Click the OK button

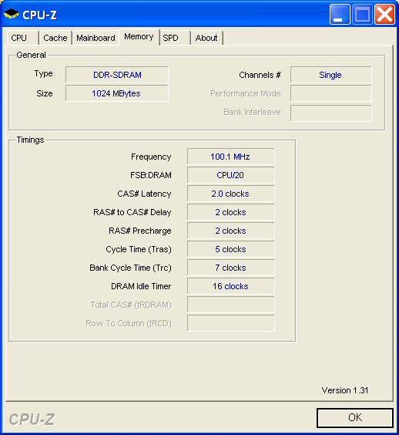(355, 417)
